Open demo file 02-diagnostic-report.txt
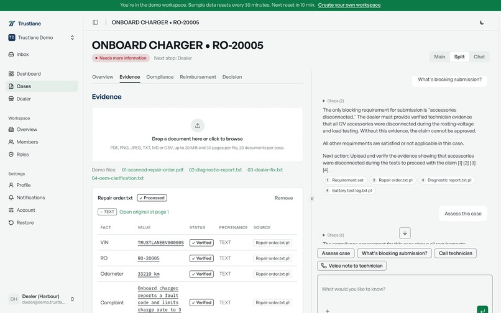 [x=215, y=170]
